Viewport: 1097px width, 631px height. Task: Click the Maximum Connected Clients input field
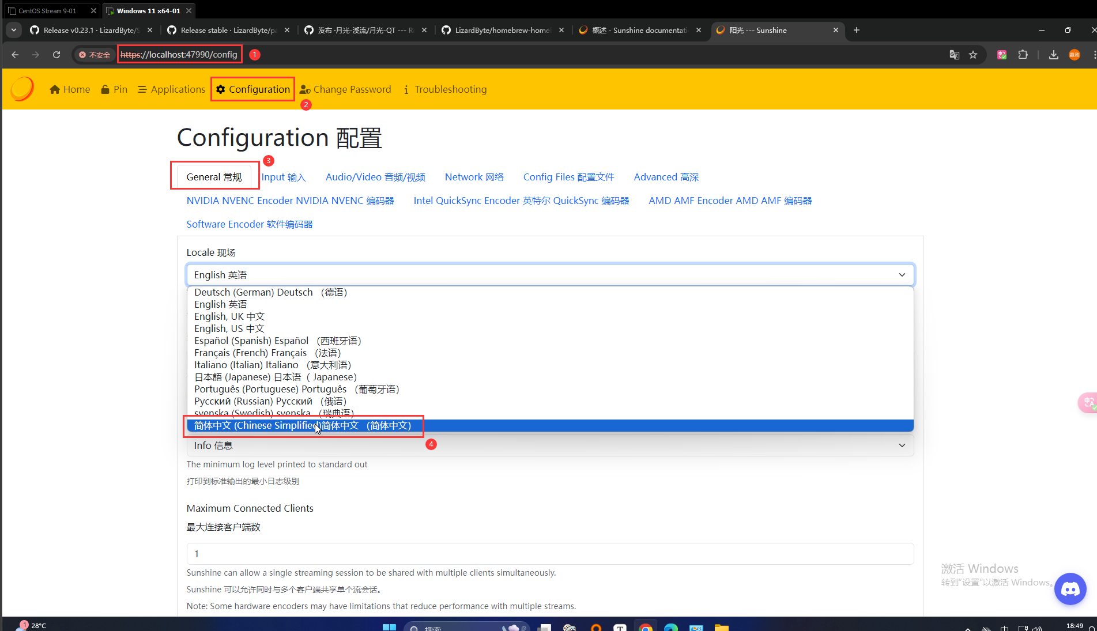[551, 554]
